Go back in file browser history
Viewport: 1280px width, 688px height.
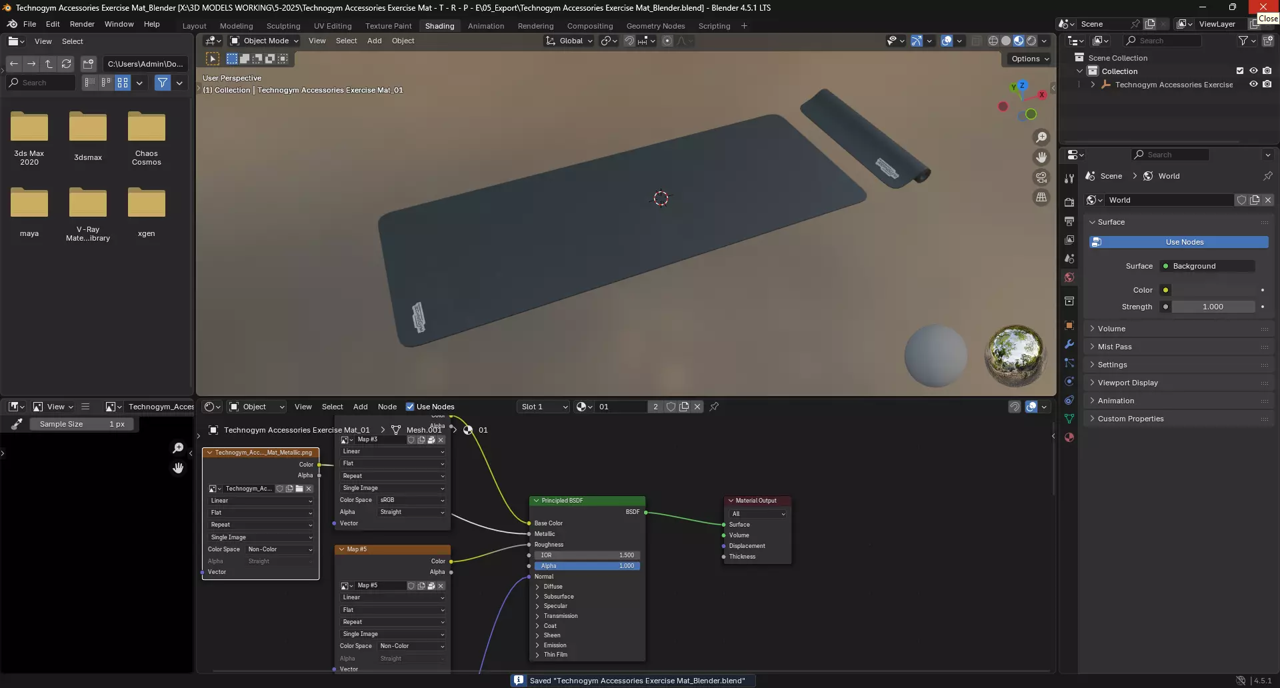14,64
